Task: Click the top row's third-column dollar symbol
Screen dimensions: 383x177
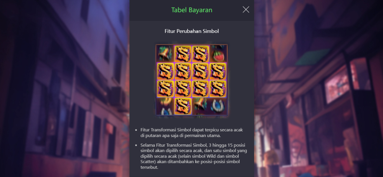Action: click(x=200, y=54)
